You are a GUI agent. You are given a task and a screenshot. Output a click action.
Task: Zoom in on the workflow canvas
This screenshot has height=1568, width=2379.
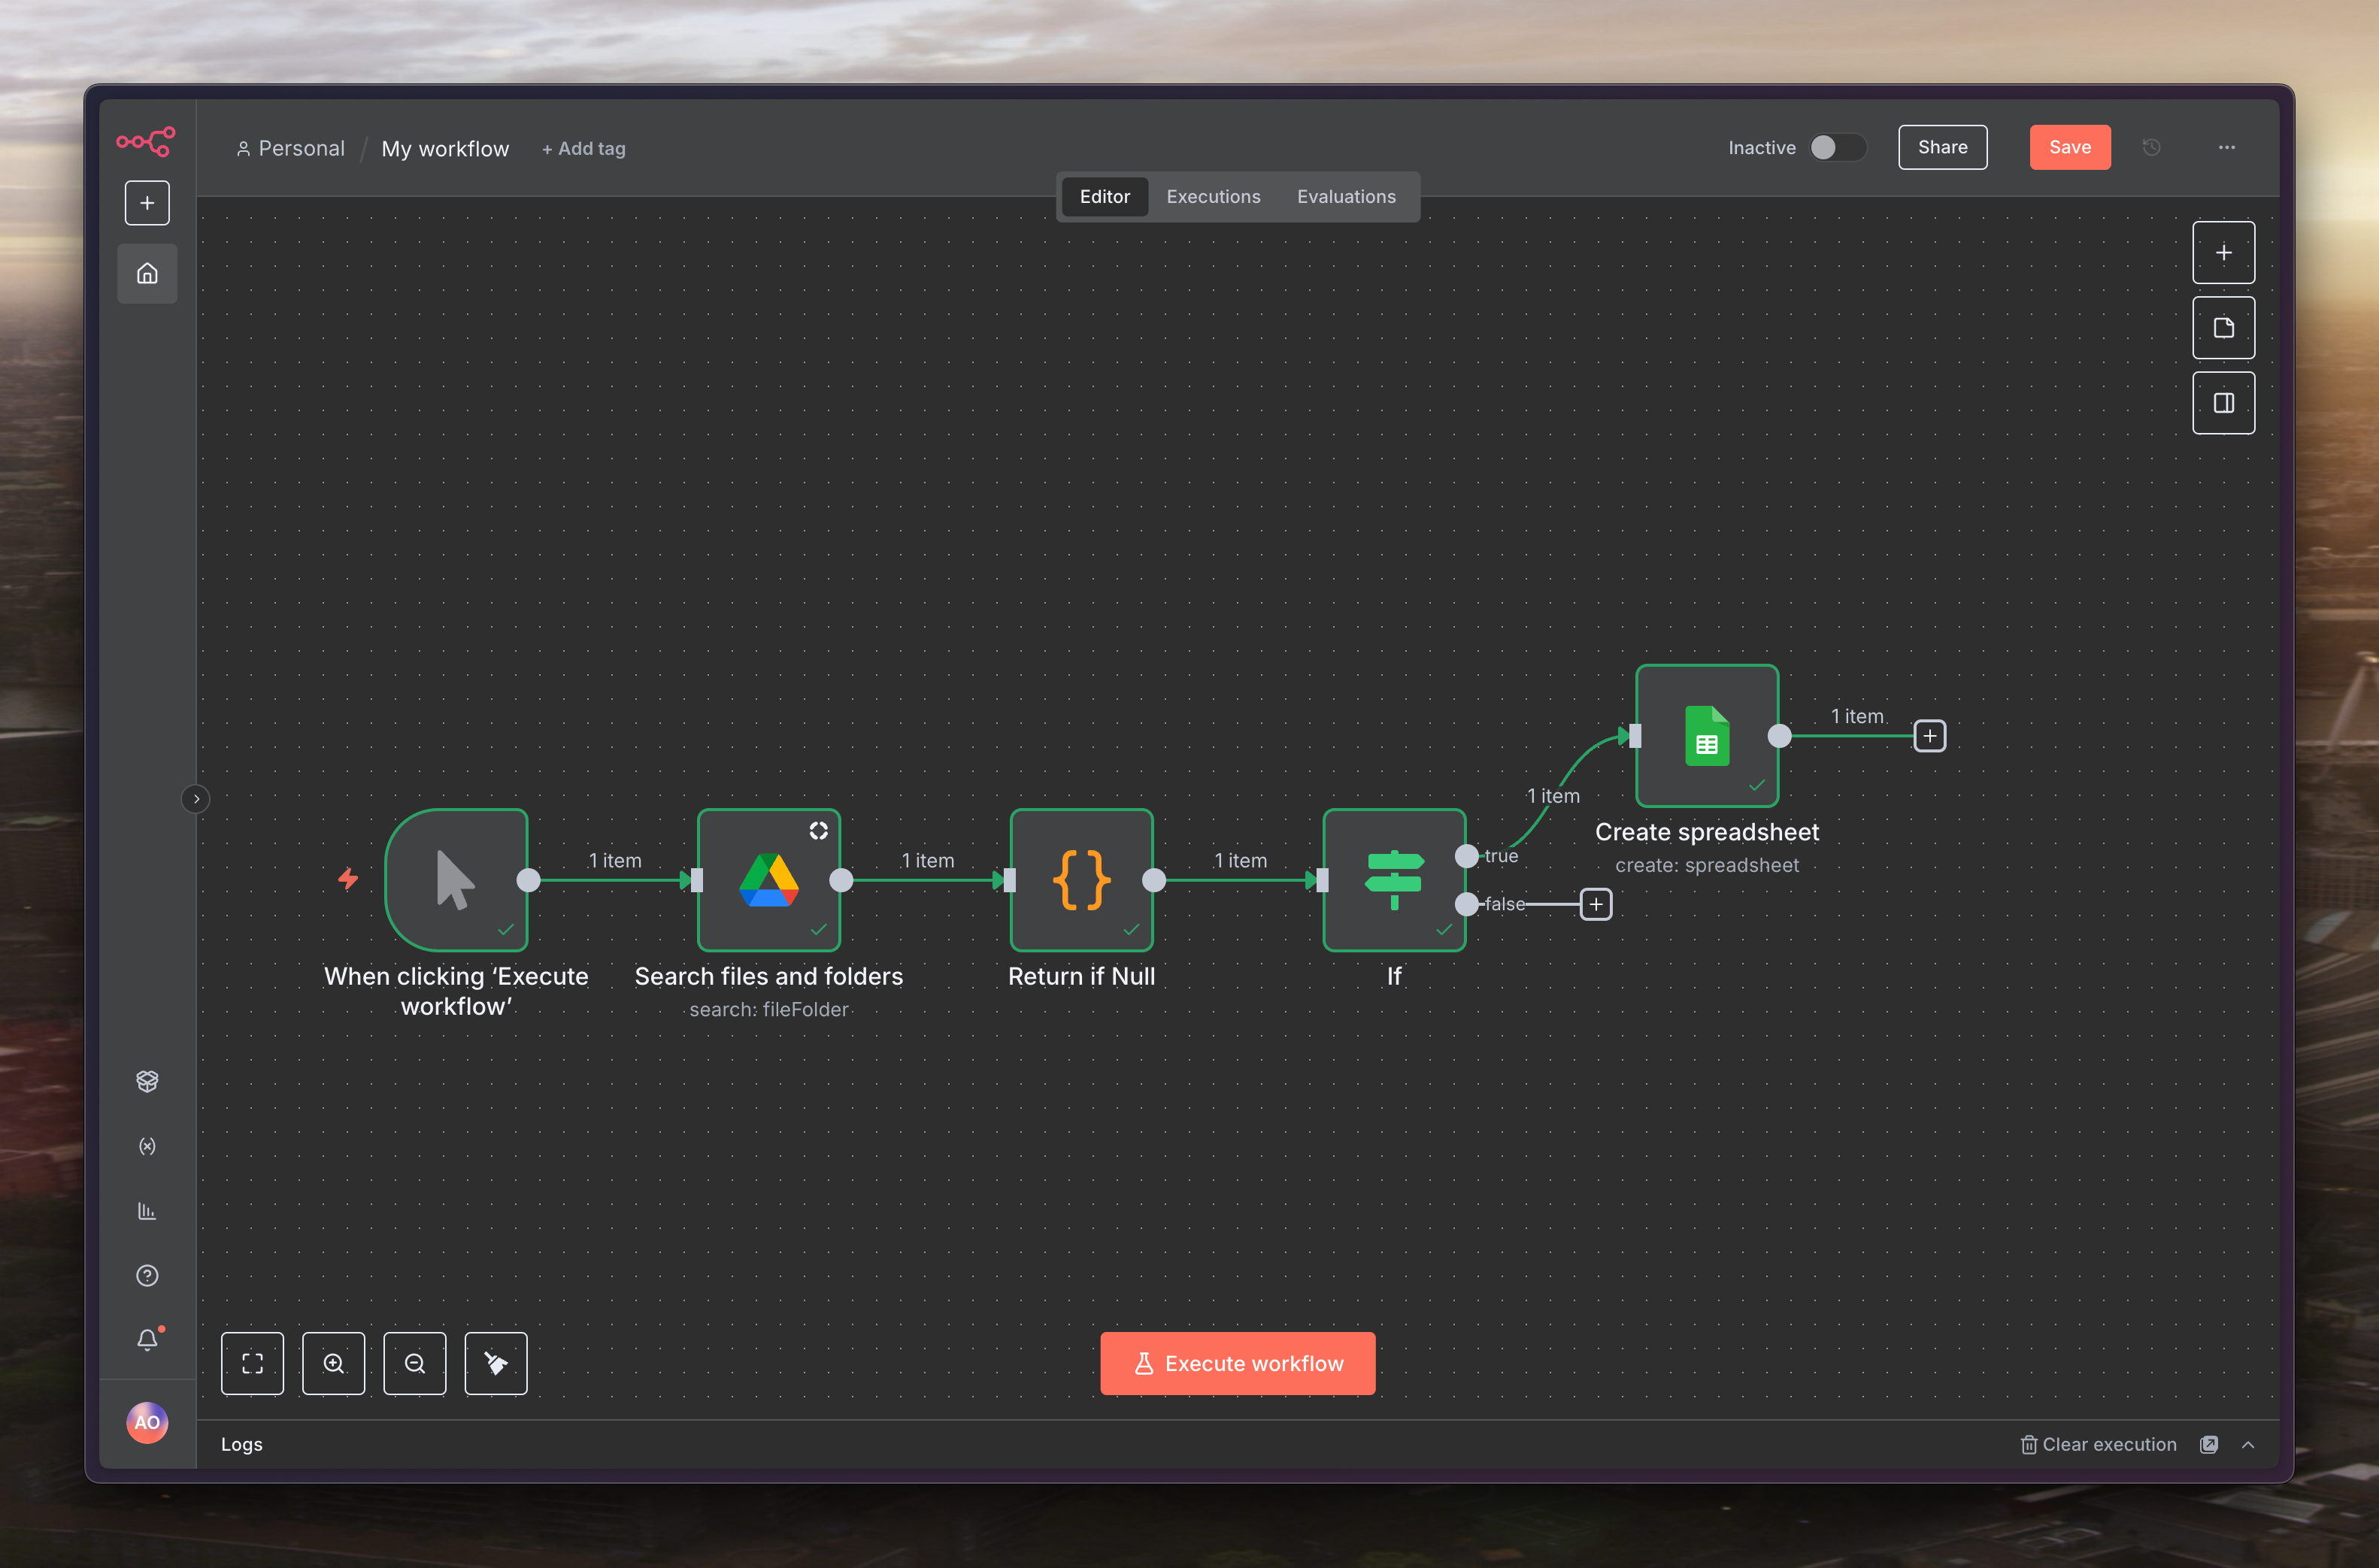point(333,1363)
